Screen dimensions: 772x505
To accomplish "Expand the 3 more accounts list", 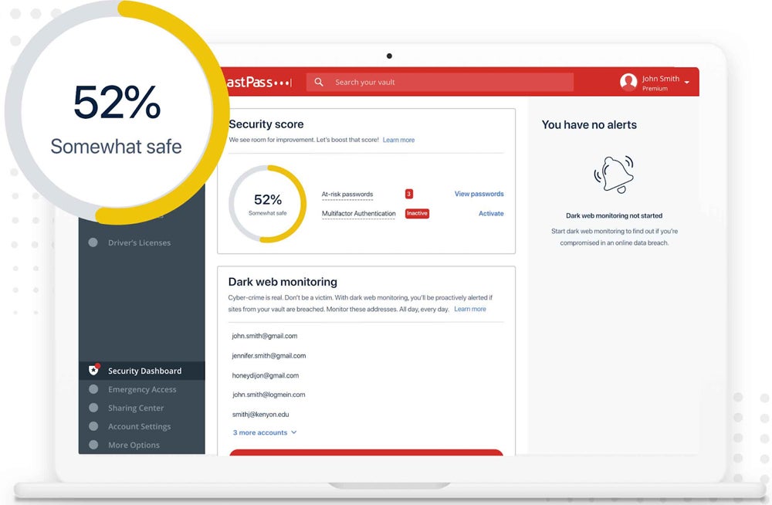I will pyautogui.click(x=265, y=432).
